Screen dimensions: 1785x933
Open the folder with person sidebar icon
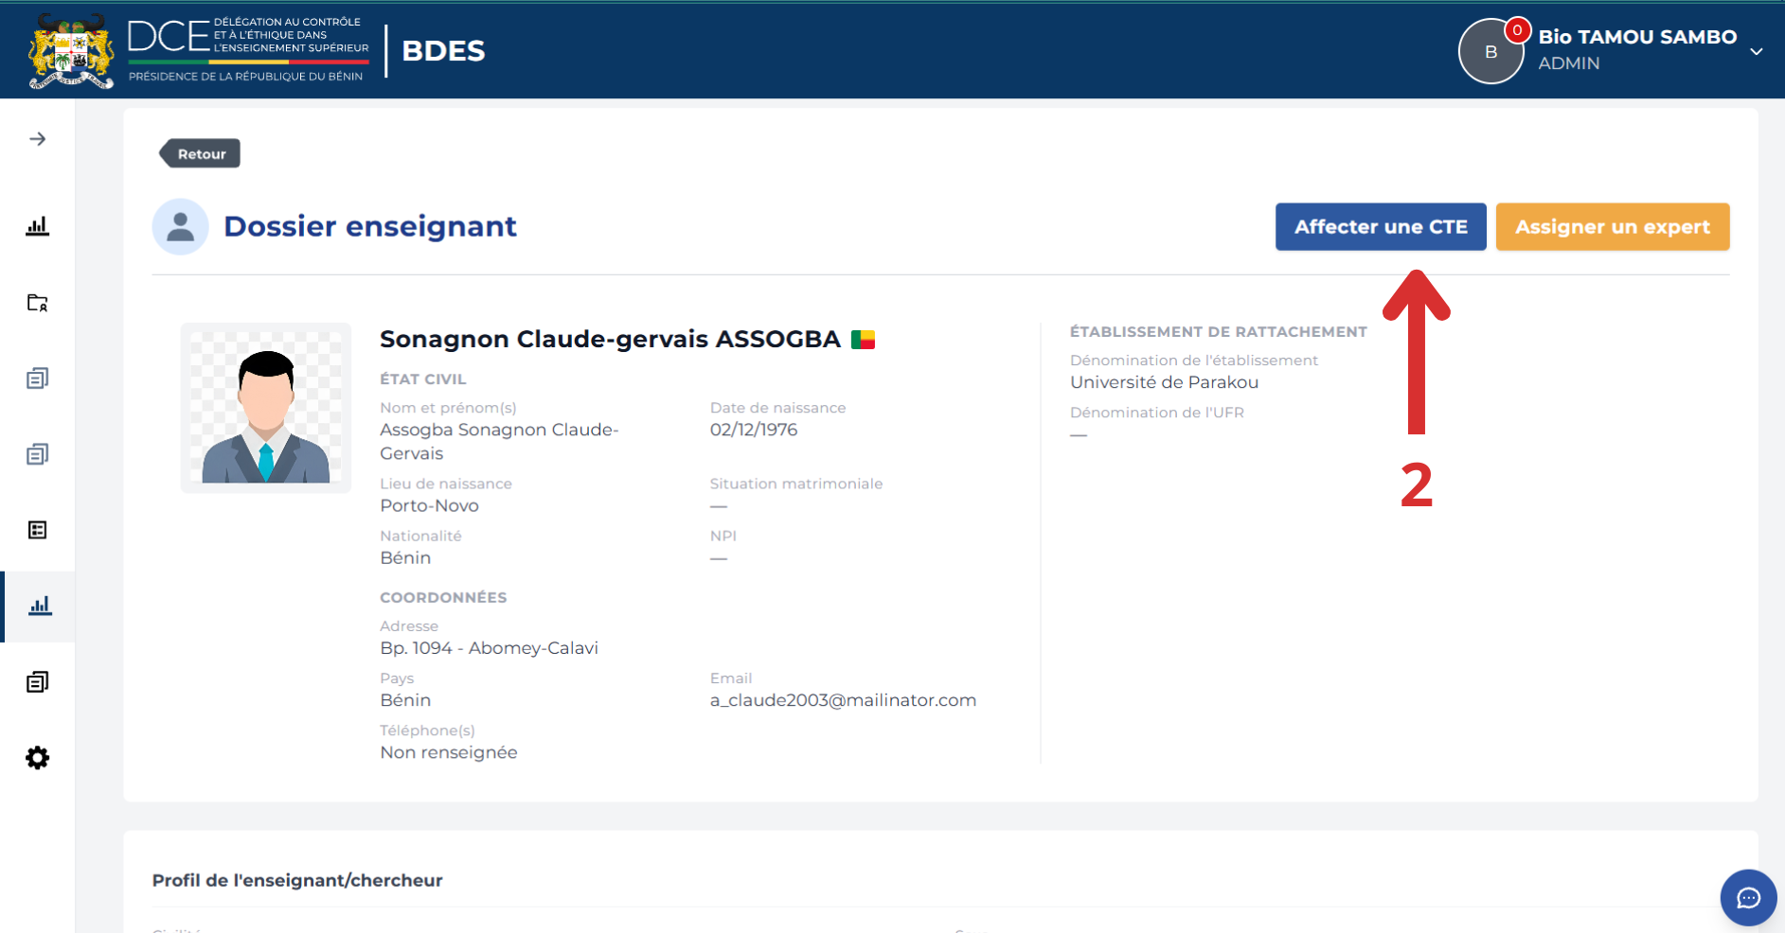pos(37,303)
